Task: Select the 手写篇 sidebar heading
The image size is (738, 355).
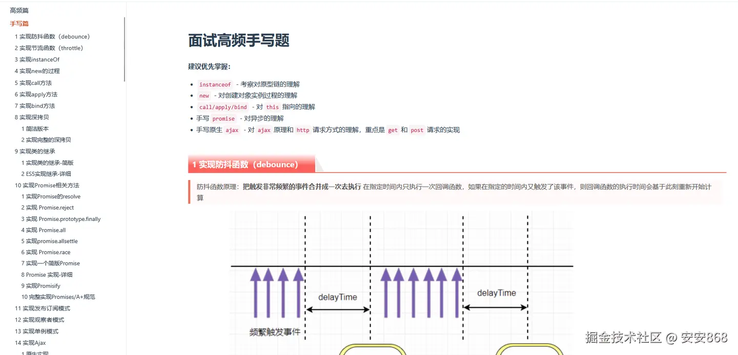Action: [19, 24]
